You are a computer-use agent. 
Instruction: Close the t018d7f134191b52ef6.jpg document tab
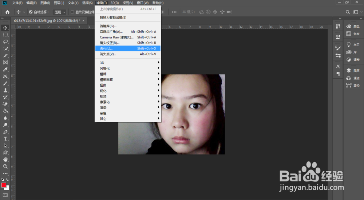pos(83,21)
